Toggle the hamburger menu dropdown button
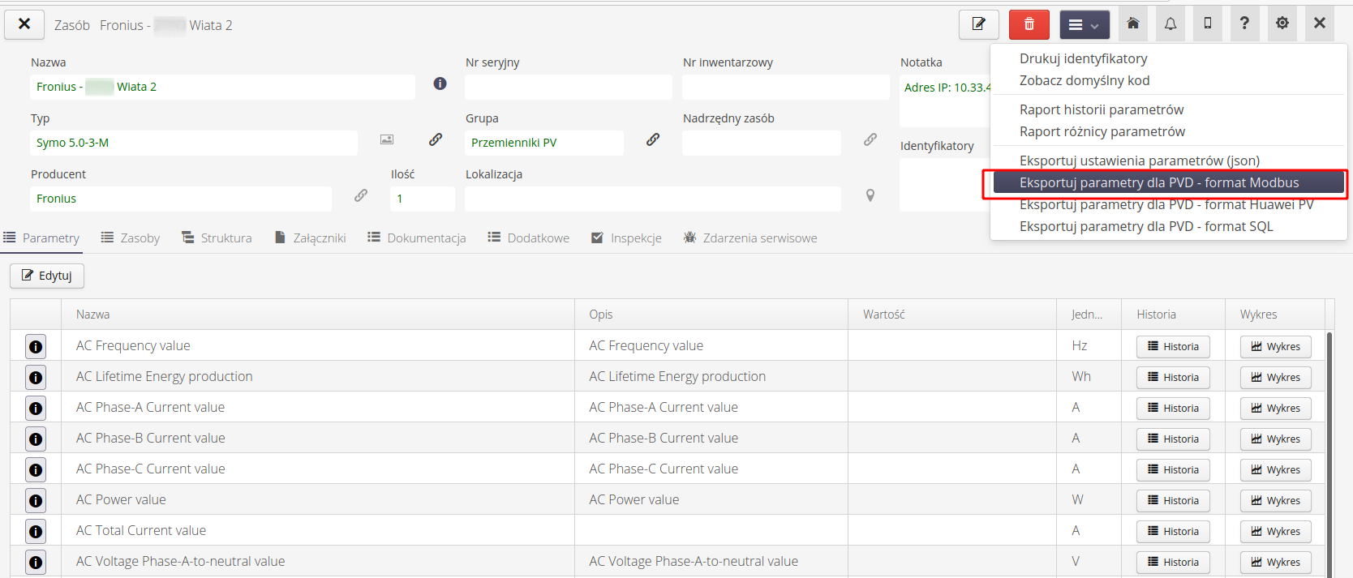 point(1084,24)
